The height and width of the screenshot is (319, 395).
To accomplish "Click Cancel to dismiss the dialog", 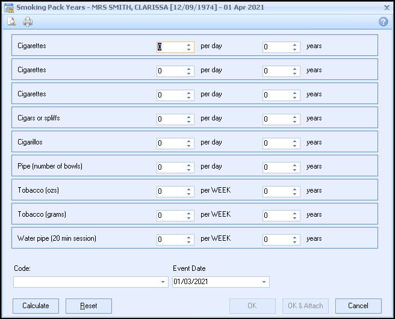I will 358,306.
